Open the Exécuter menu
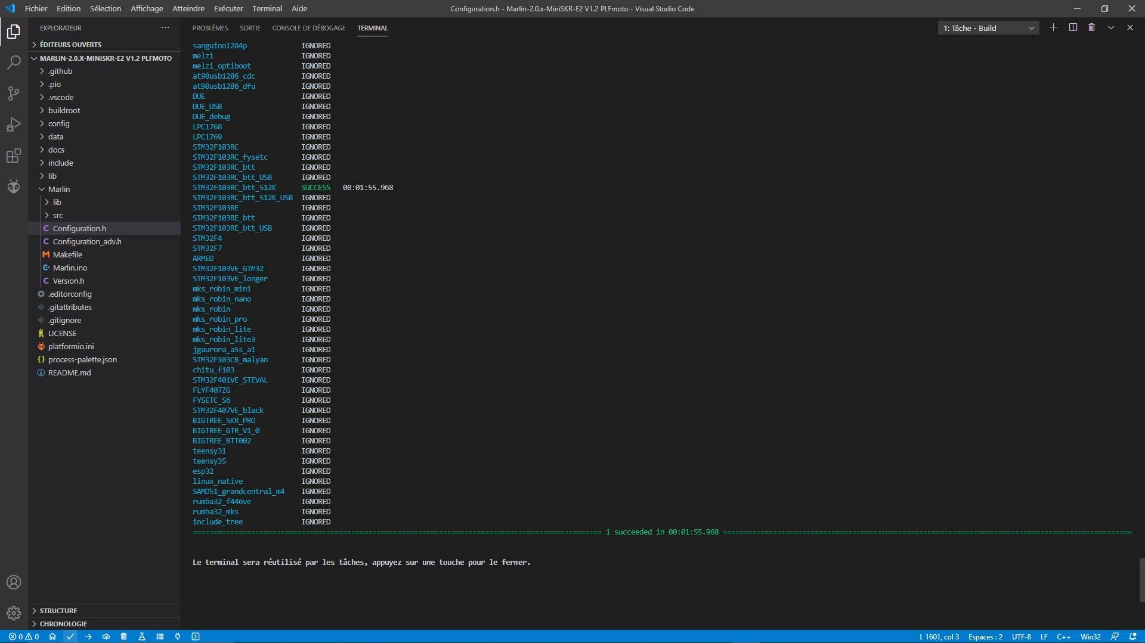Image resolution: width=1145 pixels, height=643 pixels. pyautogui.click(x=228, y=8)
